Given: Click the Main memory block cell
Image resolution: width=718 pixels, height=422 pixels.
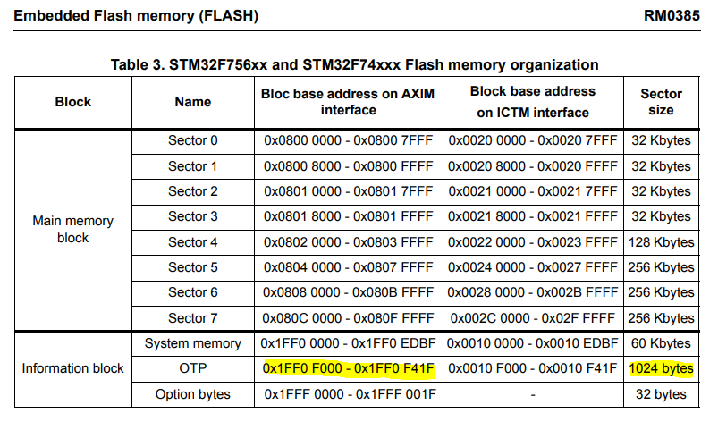Looking at the screenshot, I should click(72, 229).
